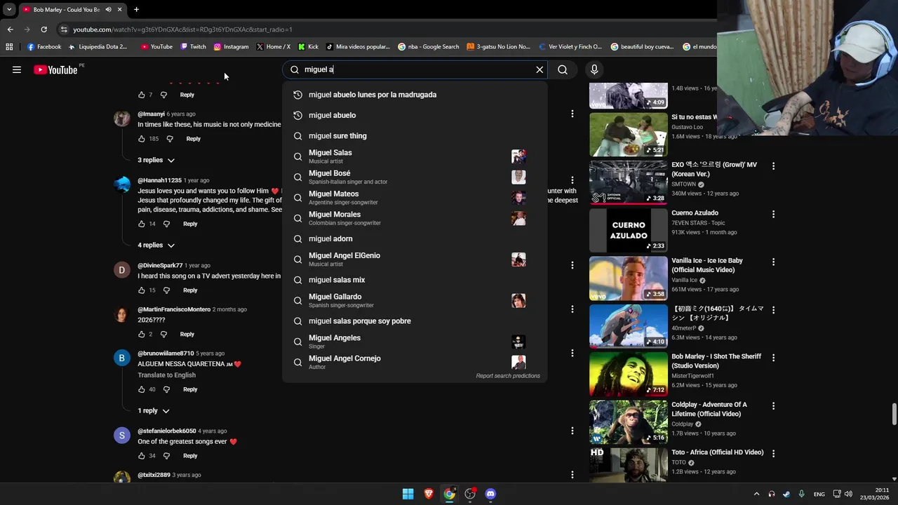The image size is (898, 505).
Task: Pick the Miguel Mateos suggestion
Action: pyautogui.click(x=415, y=198)
